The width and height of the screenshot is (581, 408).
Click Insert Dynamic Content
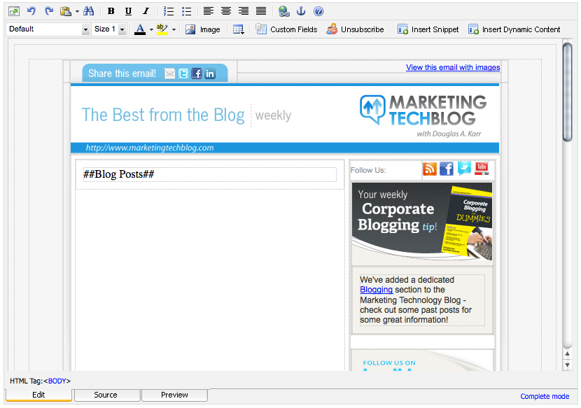click(x=514, y=29)
